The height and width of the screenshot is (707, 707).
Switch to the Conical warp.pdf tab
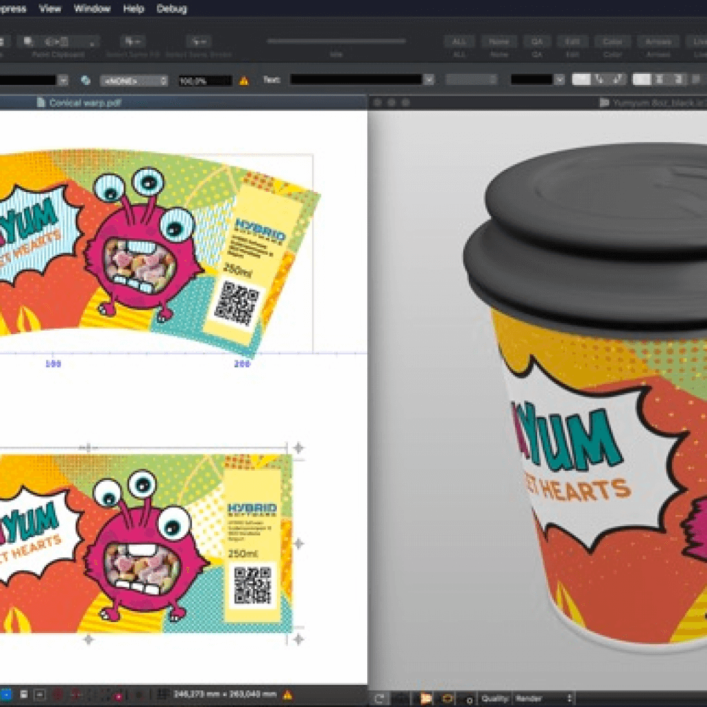coord(76,102)
